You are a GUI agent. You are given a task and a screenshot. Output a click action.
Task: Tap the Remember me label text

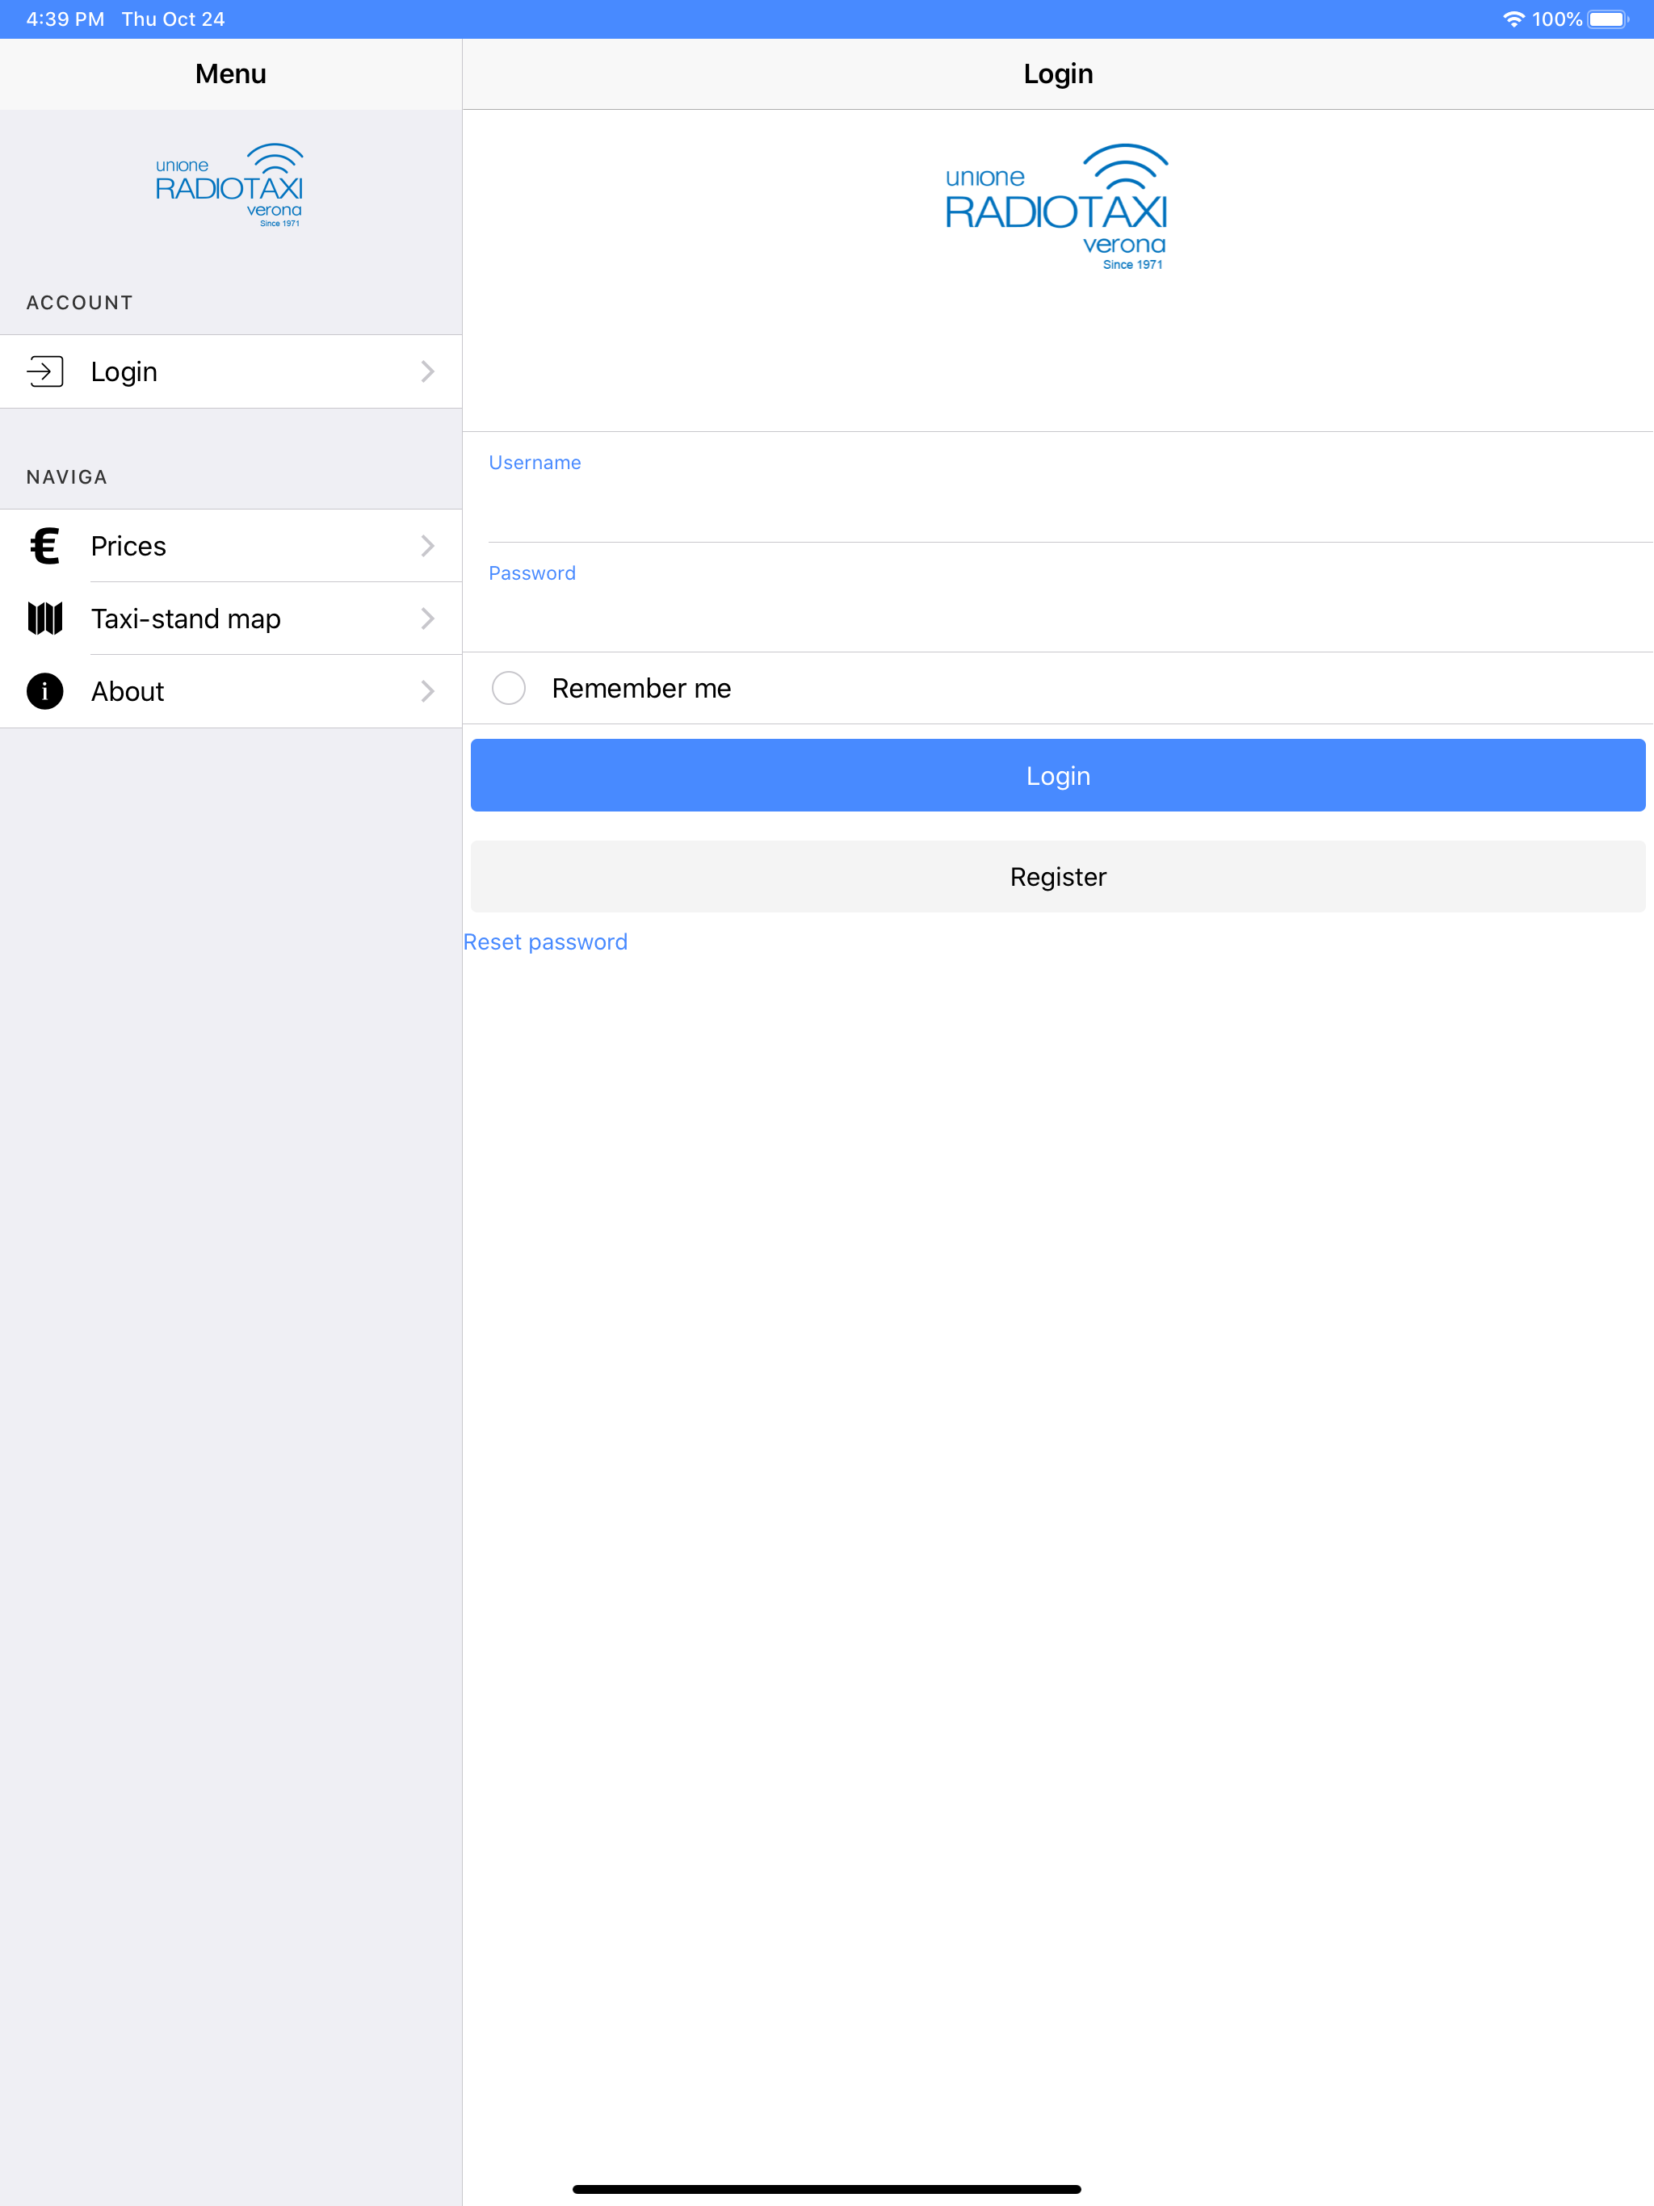pos(641,688)
